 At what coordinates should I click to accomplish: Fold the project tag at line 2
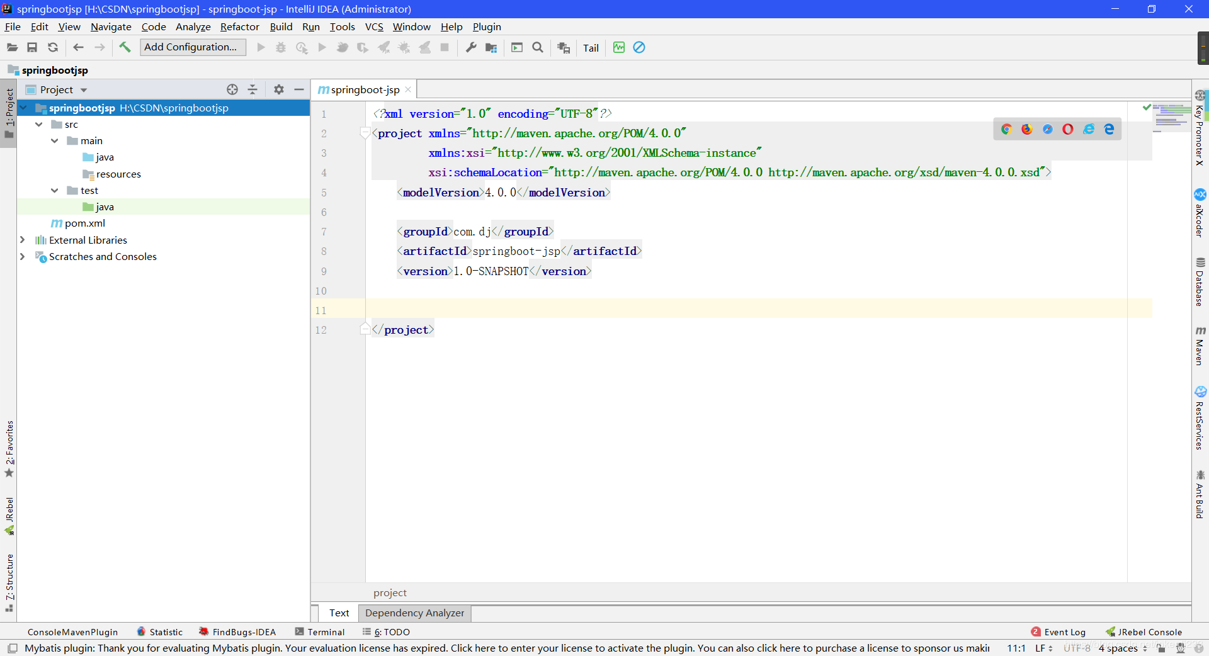[x=365, y=133]
